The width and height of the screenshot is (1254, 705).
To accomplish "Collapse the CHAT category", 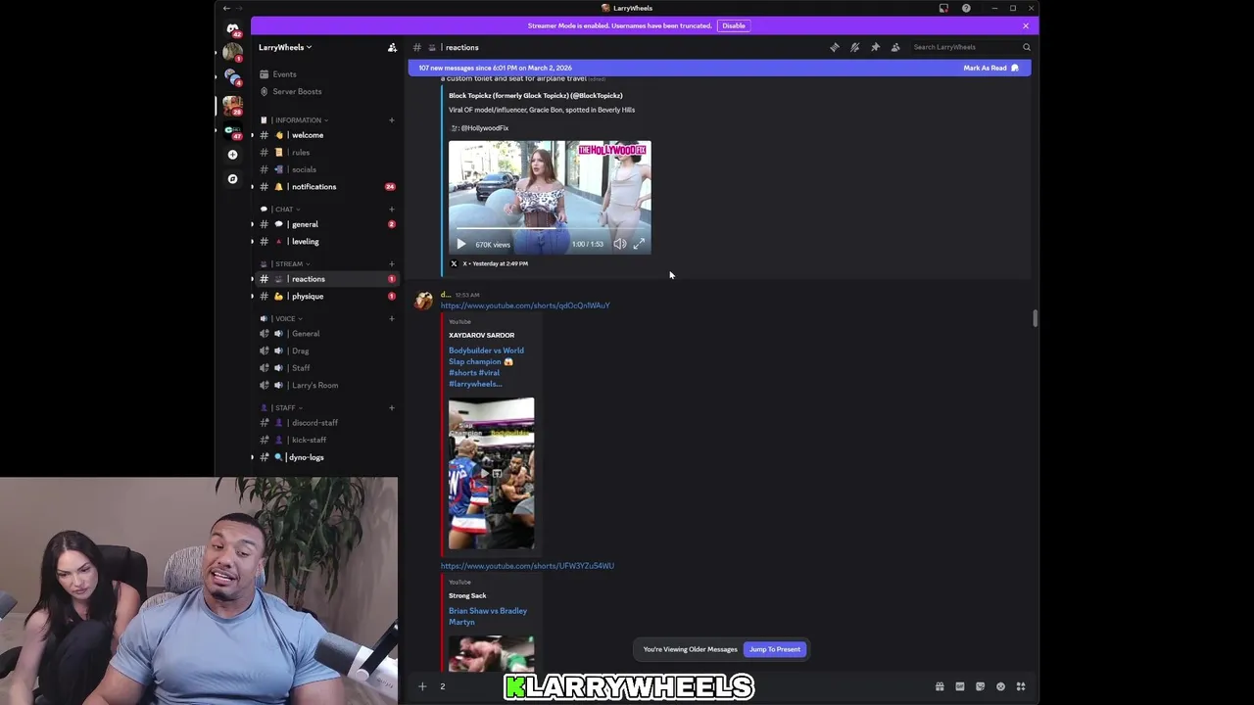I will (x=280, y=210).
